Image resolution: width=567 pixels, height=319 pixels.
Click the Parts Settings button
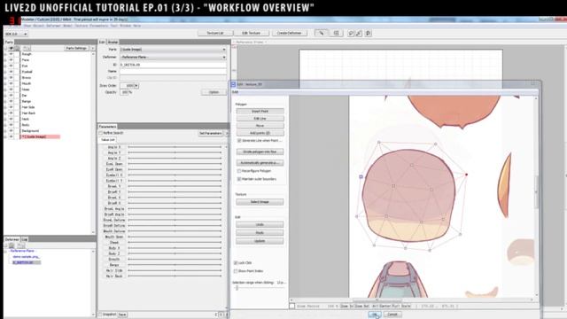[x=76, y=48]
